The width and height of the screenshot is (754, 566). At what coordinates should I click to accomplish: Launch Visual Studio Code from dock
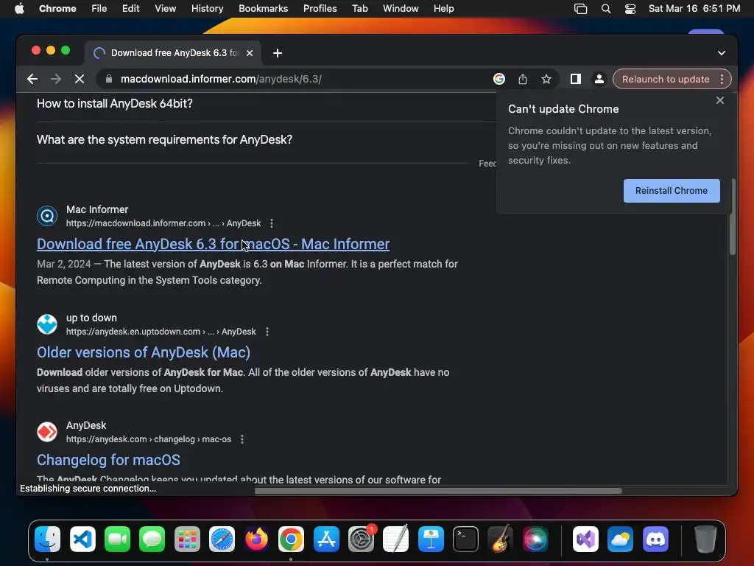coord(82,539)
